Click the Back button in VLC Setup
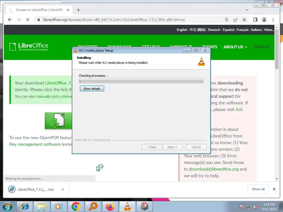Image resolution: width=283 pixels, height=212 pixels. pyautogui.click(x=152, y=147)
